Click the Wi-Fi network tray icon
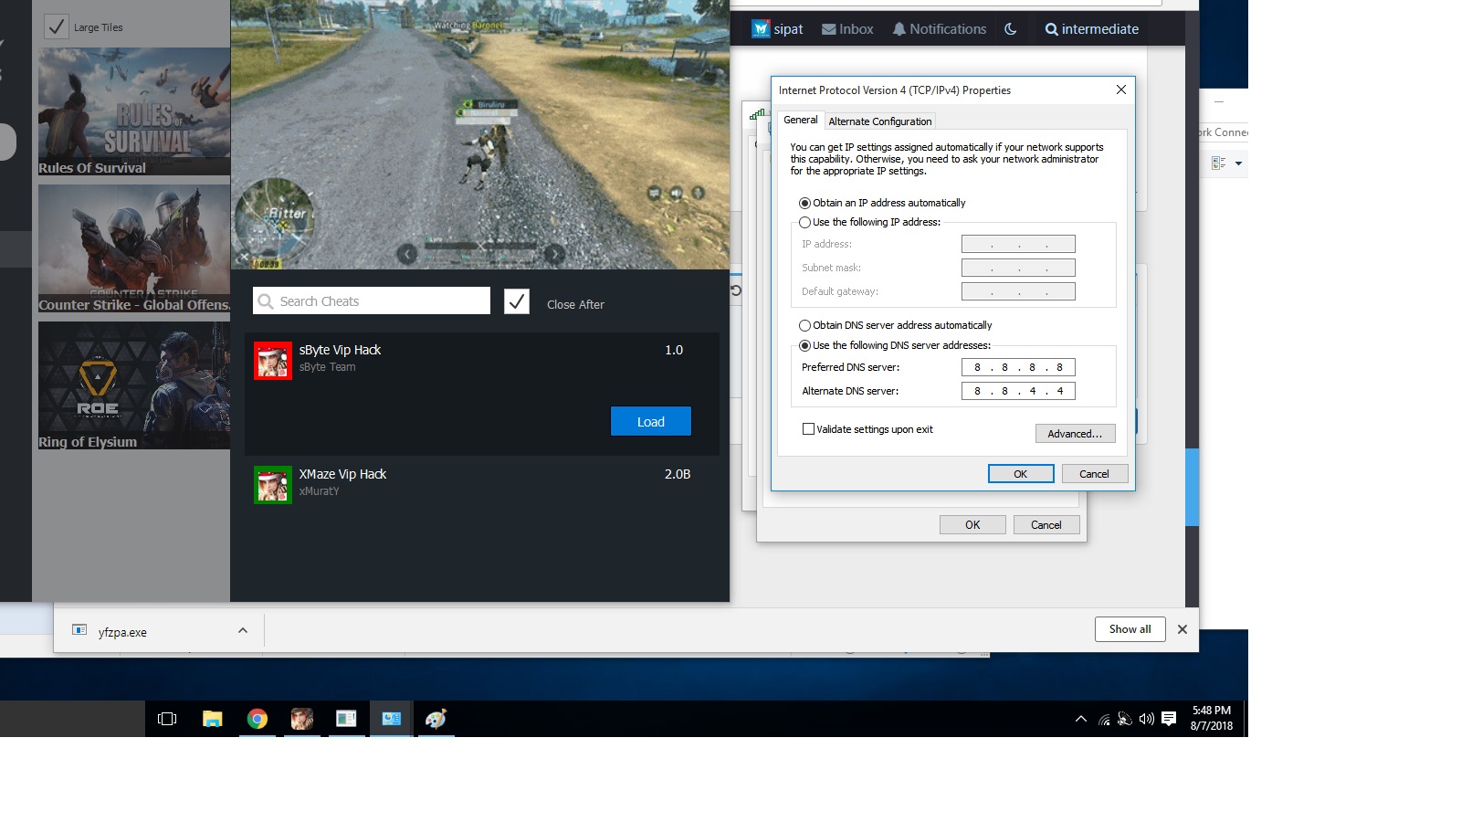1461x822 pixels. pos(1104,720)
